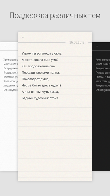Click the line "Может, сошла ты с ума?"
The height and width of the screenshot is (196, 110).
(40, 60)
